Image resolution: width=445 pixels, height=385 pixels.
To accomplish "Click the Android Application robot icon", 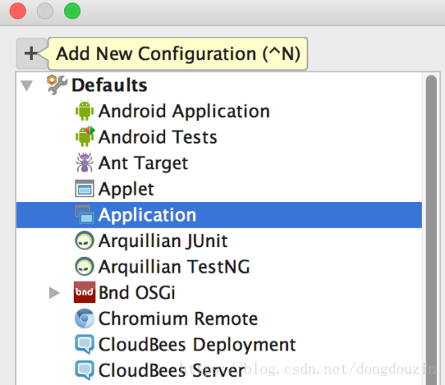I will point(84,111).
